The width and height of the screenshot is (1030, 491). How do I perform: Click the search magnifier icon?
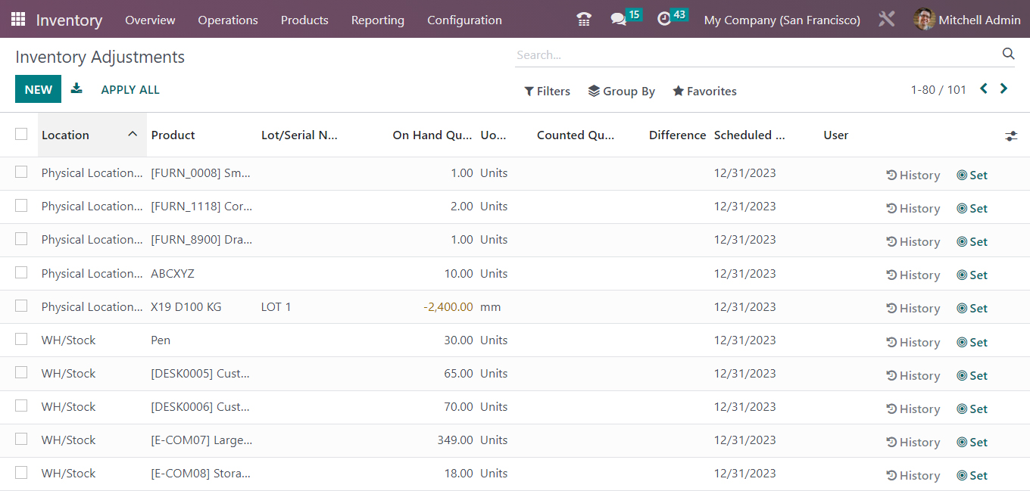pyautogui.click(x=1008, y=54)
